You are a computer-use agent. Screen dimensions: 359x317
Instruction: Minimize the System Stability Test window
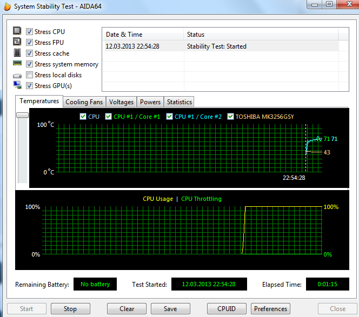(315, 4)
